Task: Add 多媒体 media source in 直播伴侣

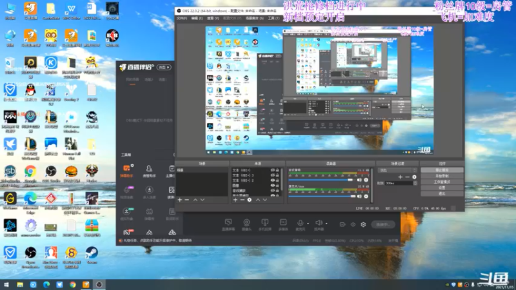Action: tap(283, 225)
